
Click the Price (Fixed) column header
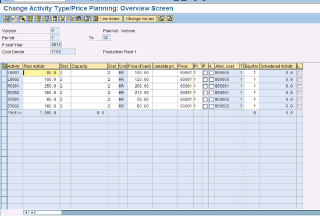tap(140, 66)
